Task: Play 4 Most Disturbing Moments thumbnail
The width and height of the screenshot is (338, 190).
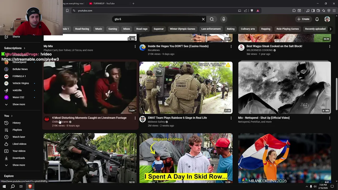Action: (90, 88)
